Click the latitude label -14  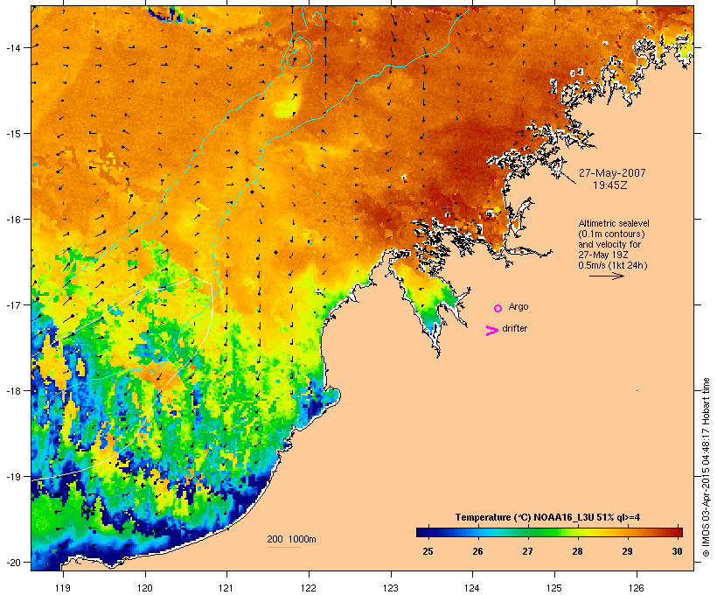coord(13,47)
